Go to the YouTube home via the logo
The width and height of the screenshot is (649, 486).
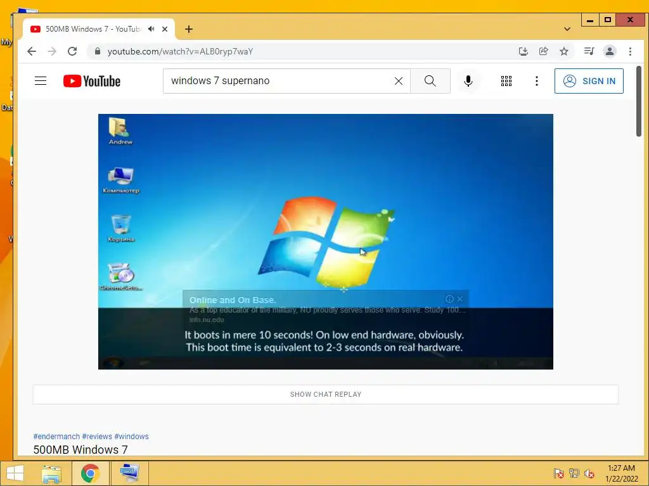(x=92, y=81)
